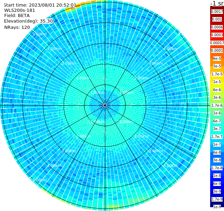Click the -1 sr unit title above colorbar
The height and width of the screenshot is (211, 224).
point(217,3)
